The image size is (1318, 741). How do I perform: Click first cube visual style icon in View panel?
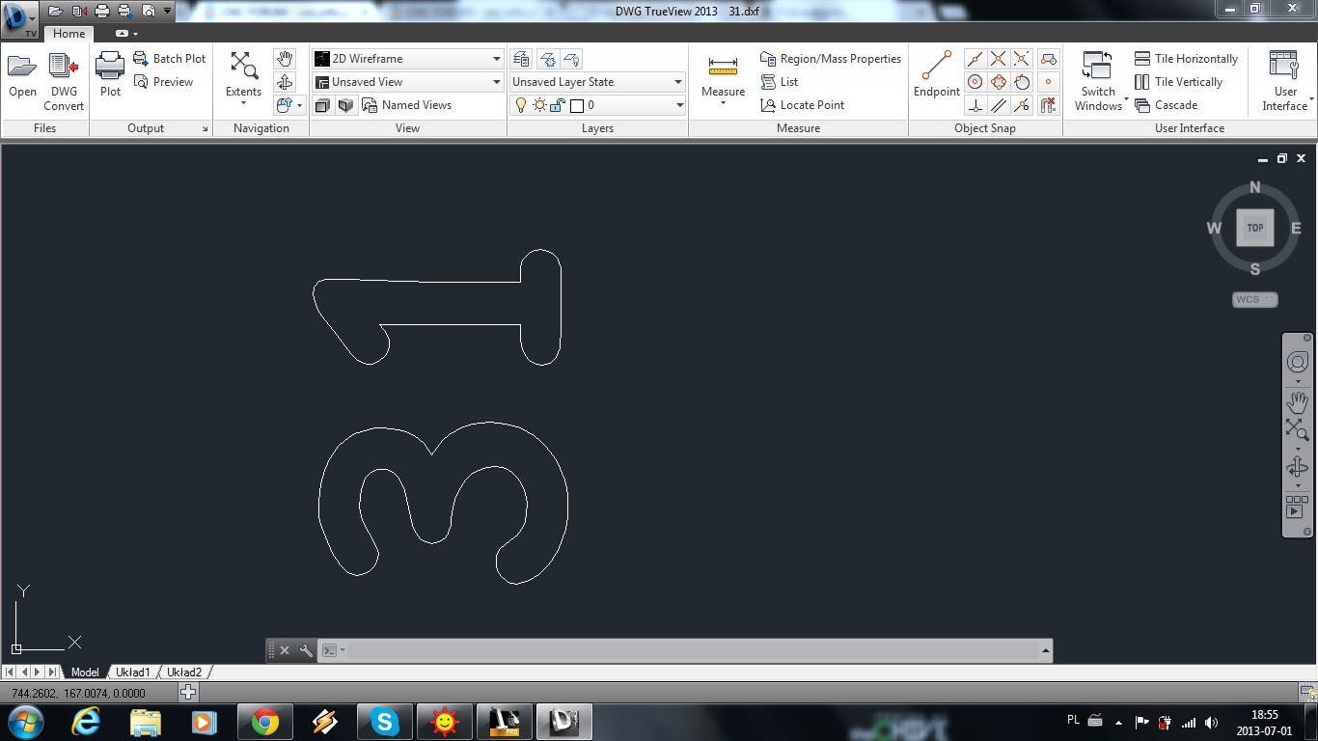tap(323, 105)
